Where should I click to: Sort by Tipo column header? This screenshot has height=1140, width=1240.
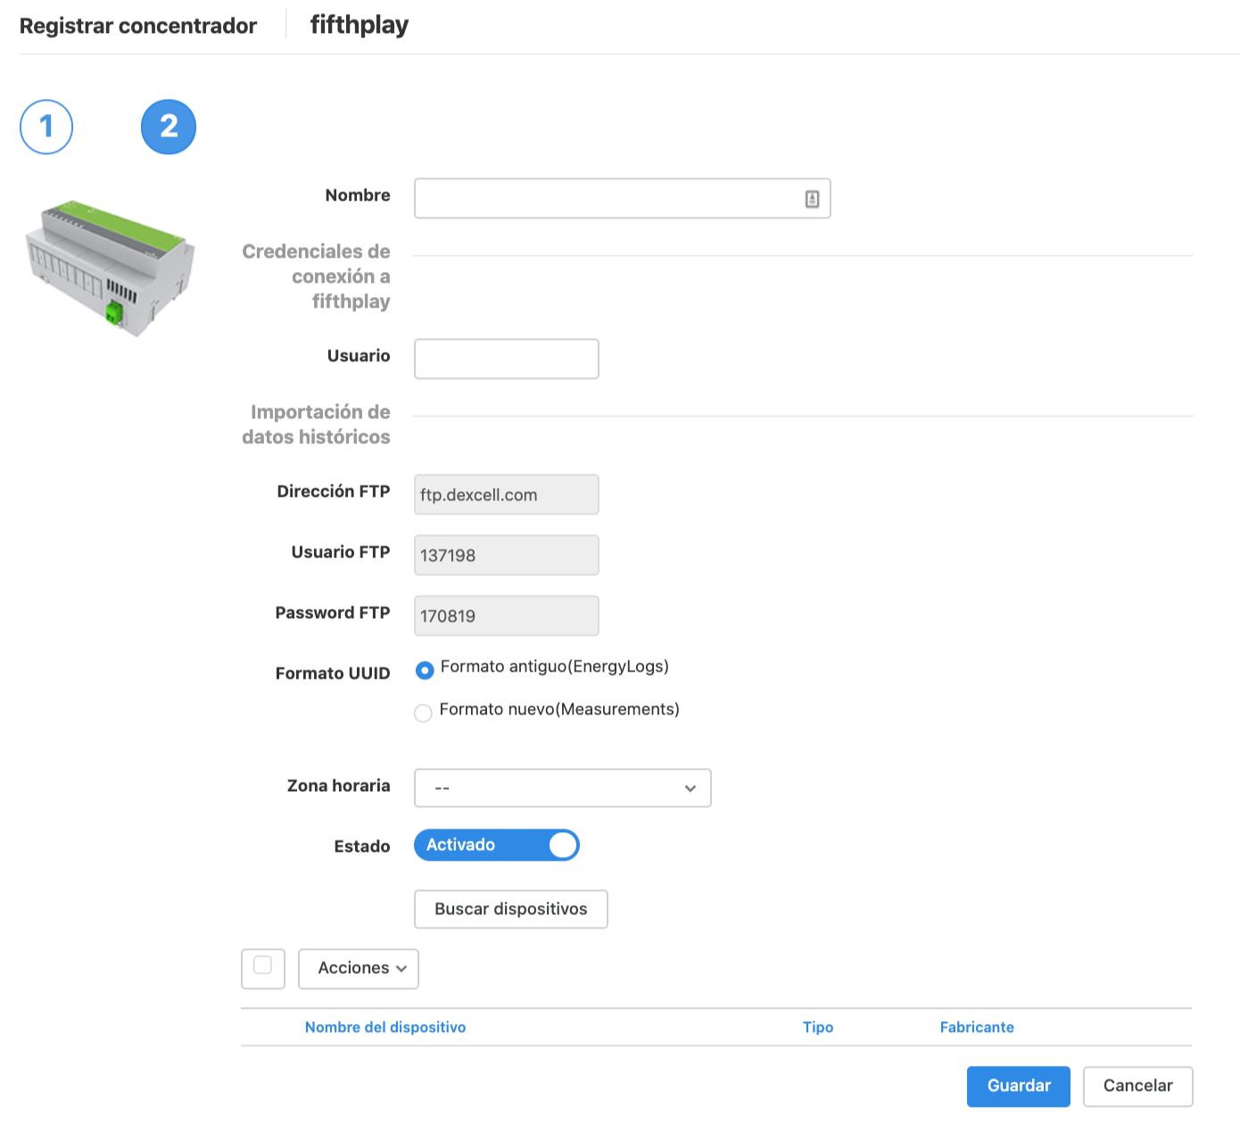[818, 1027]
